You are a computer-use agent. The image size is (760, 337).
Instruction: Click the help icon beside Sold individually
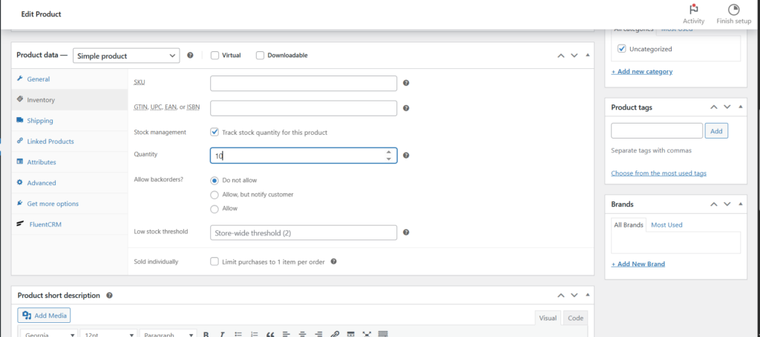[334, 261]
